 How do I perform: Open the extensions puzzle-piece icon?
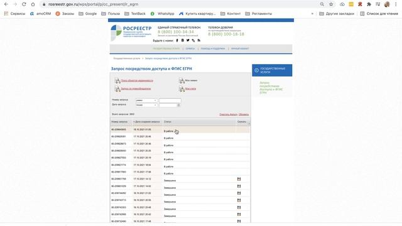tap(369, 4)
